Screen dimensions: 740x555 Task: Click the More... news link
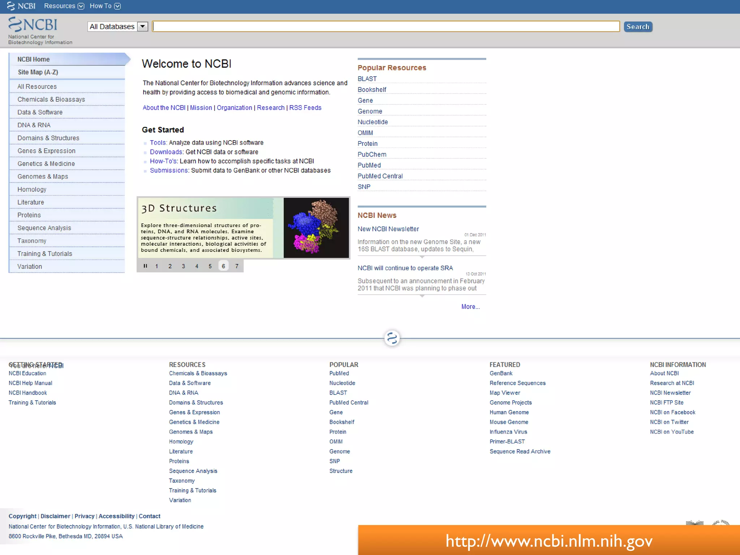470,307
